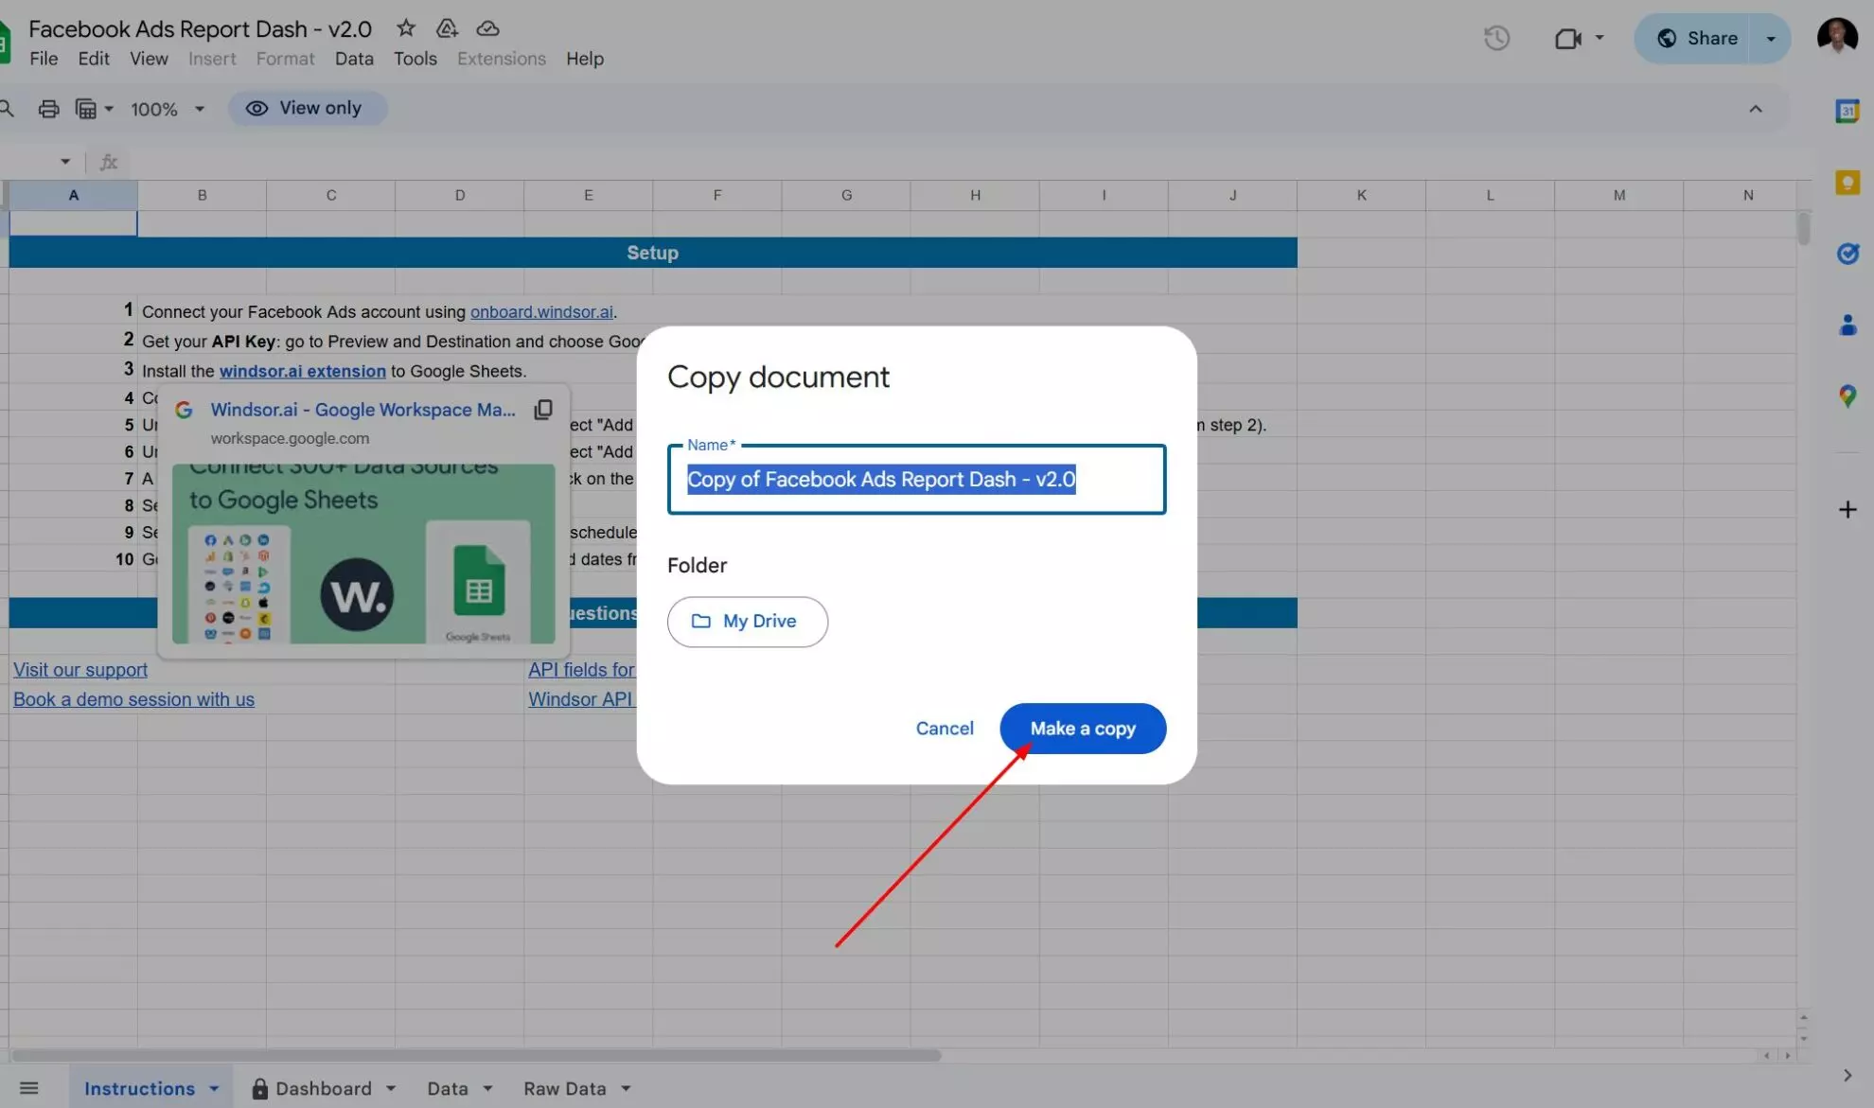This screenshot has height=1108, width=1874.
Task: Open the Share options dropdown arrow
Action: 1770,39
